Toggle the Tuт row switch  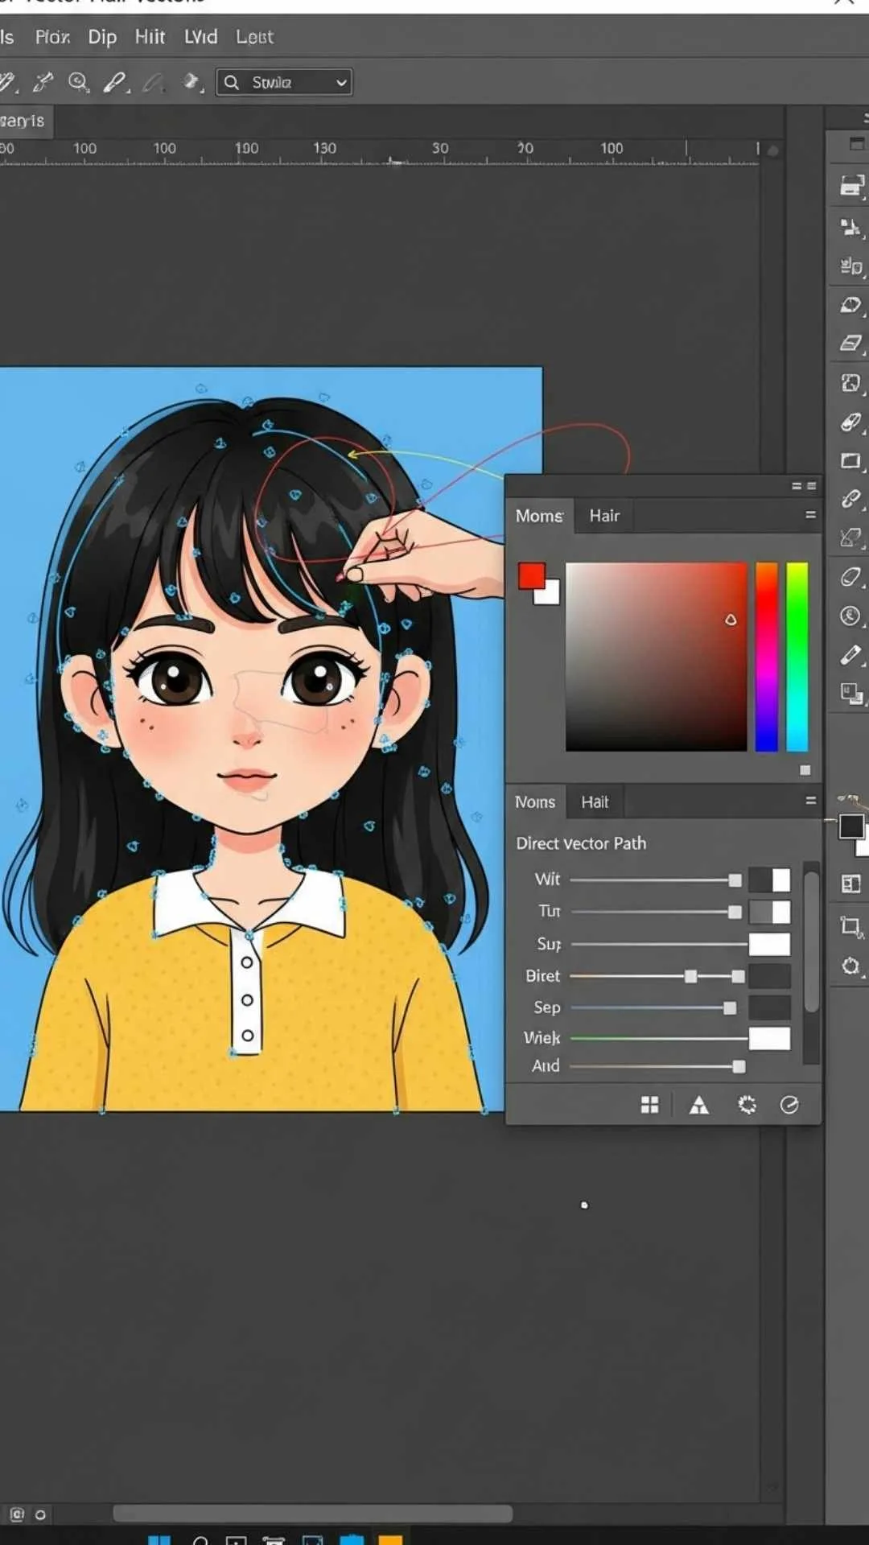[x=769, y=912]
